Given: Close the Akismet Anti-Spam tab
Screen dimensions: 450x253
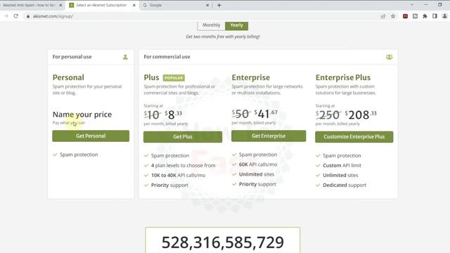Looking at the screenshot, I should pyautogui.click(x=60, y=5).
